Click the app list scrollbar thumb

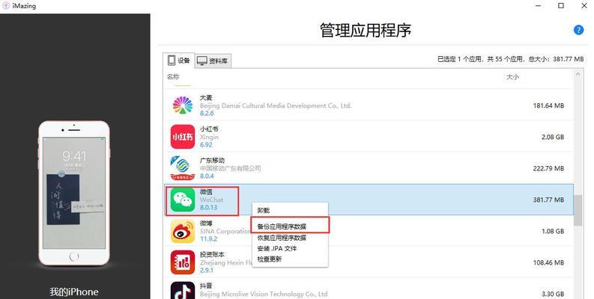click(578, 211)
